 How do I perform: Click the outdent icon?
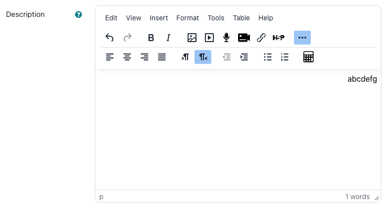[227, 57]
